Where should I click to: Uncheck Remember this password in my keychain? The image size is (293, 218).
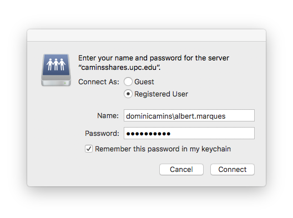89,149
